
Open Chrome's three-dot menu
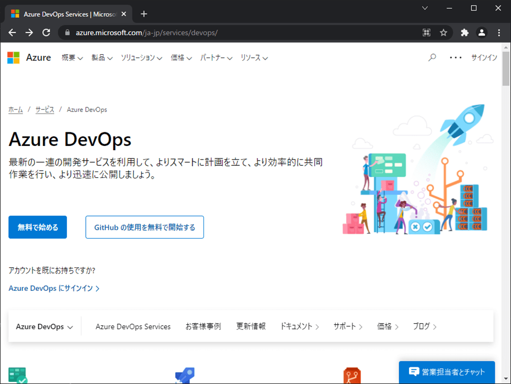[498, 32]
